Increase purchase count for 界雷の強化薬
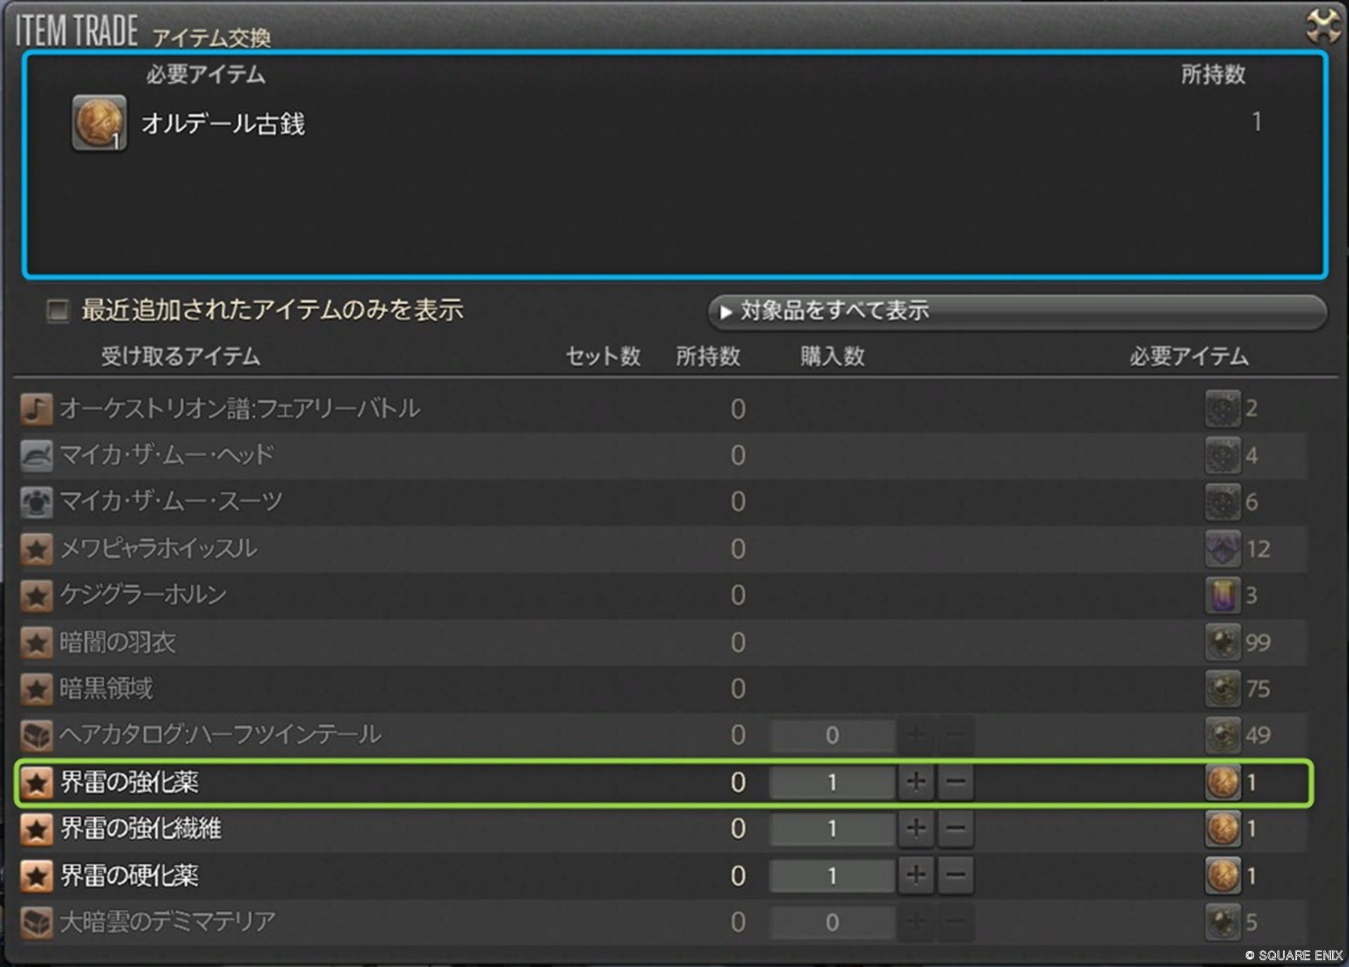Screen dimensions: 1349x967 [915, 782]
